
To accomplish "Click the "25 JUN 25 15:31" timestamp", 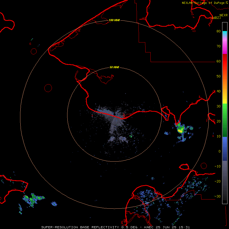I will (173, 227).
